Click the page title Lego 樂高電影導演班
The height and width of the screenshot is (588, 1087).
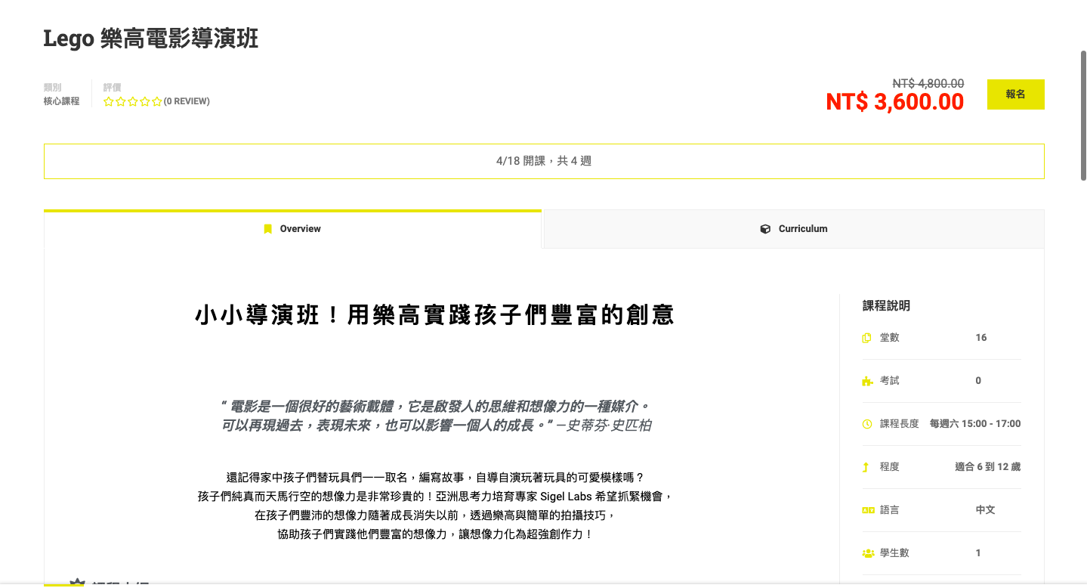[x=151, y=39]
